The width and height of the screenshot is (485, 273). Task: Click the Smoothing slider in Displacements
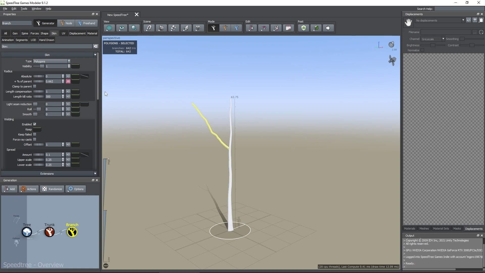tap(472, 39)
